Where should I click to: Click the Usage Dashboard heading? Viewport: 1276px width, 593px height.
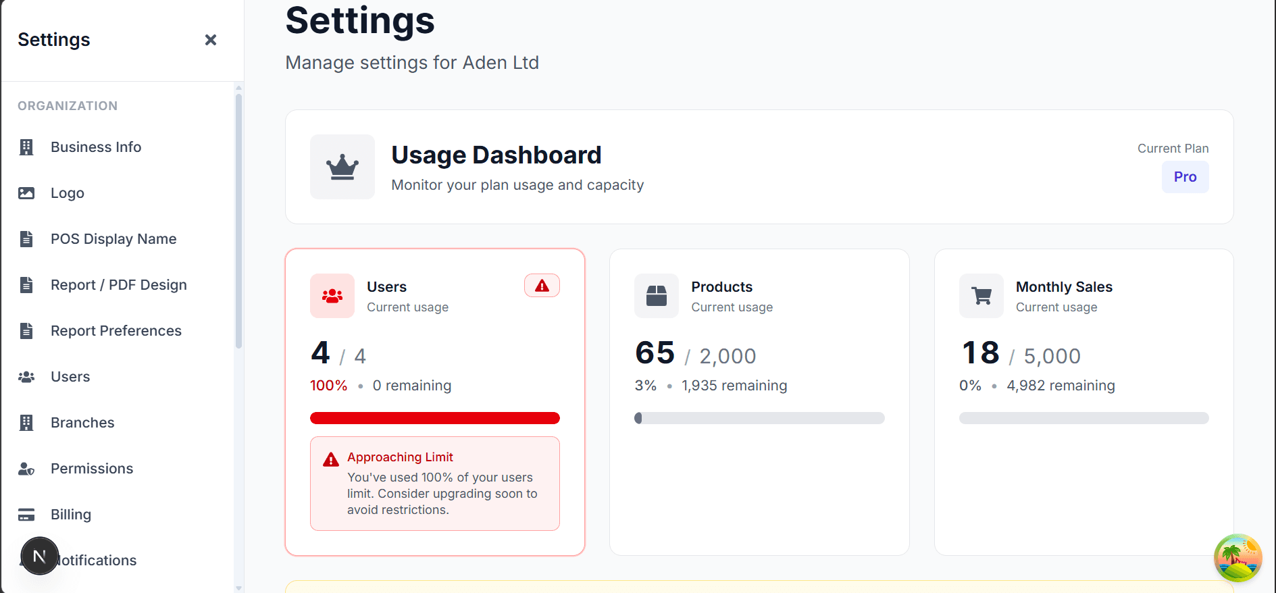click(x=496, y=155)
